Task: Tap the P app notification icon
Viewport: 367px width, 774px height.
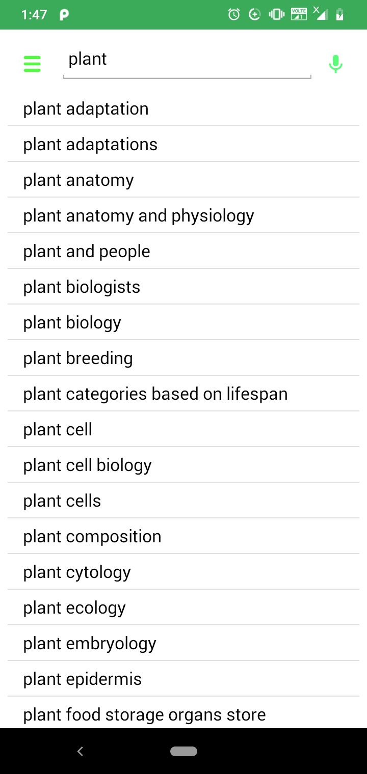Action: (x=64, y=15)
